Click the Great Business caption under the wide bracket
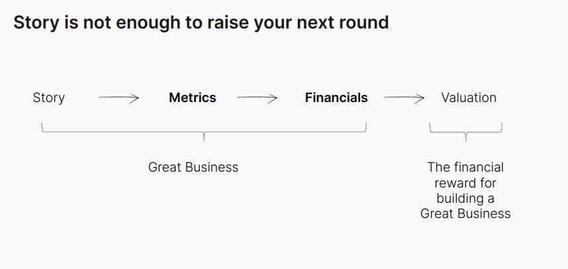This screenshot has height=269, width=568. [193, 167]
